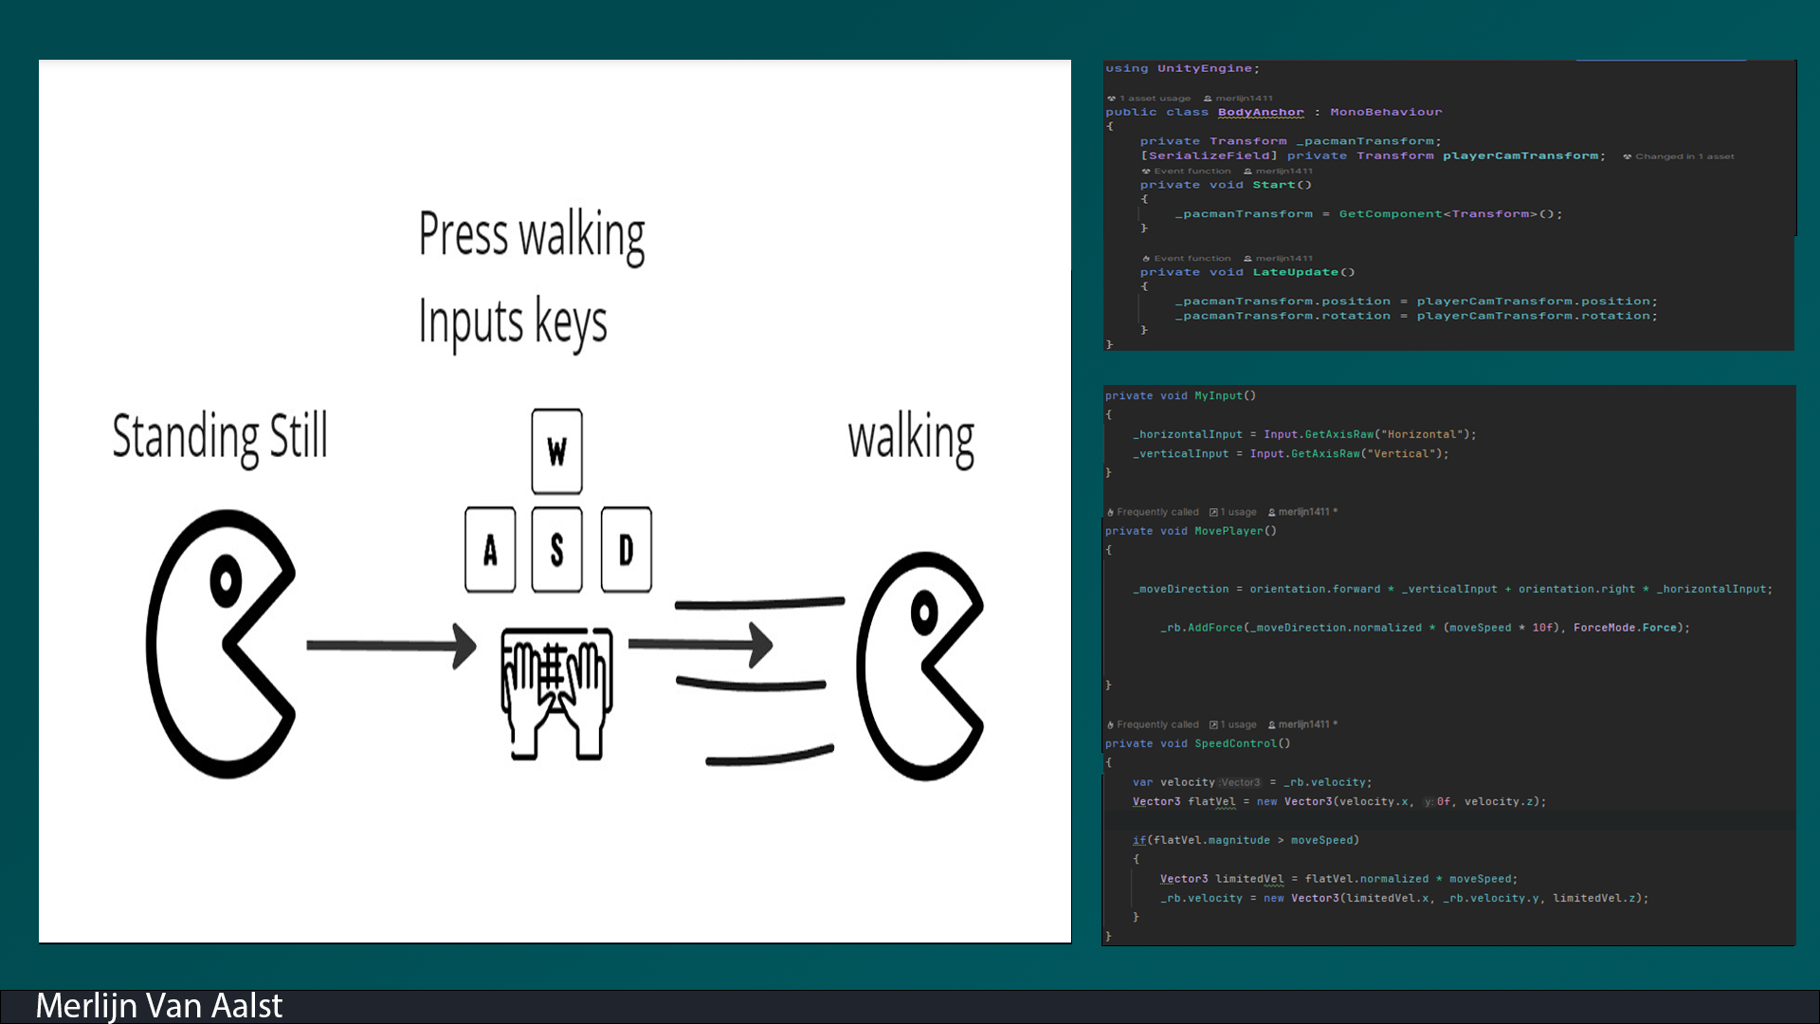Click the A key icon
Viewport: 1820px width, 1024px height.
(490, 550)
